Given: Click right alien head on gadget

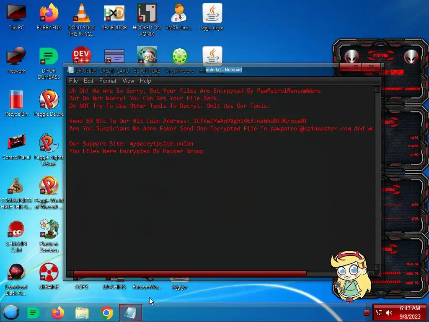Looking at the screenshot, I should 411,57.
